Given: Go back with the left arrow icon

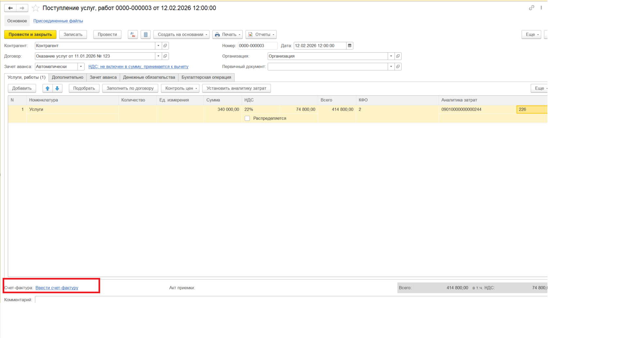Looking at the screenshot, I should tap(10, 8).
